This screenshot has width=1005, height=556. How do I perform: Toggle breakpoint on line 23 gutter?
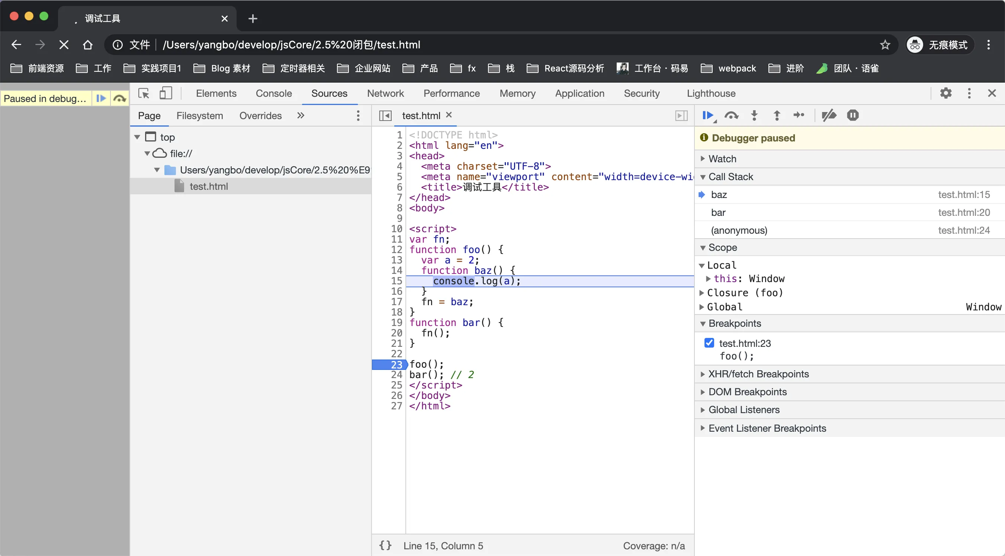(390, 364)
